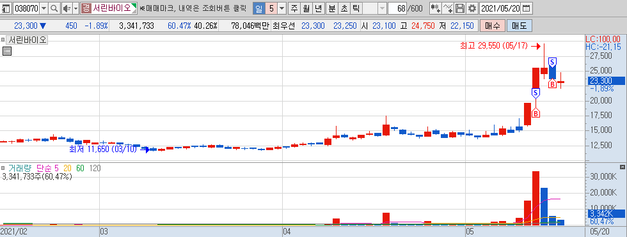Expand the dropdown next to speaker icon
627x237 pixels.
pyautogui.click(x=75, y=8)
